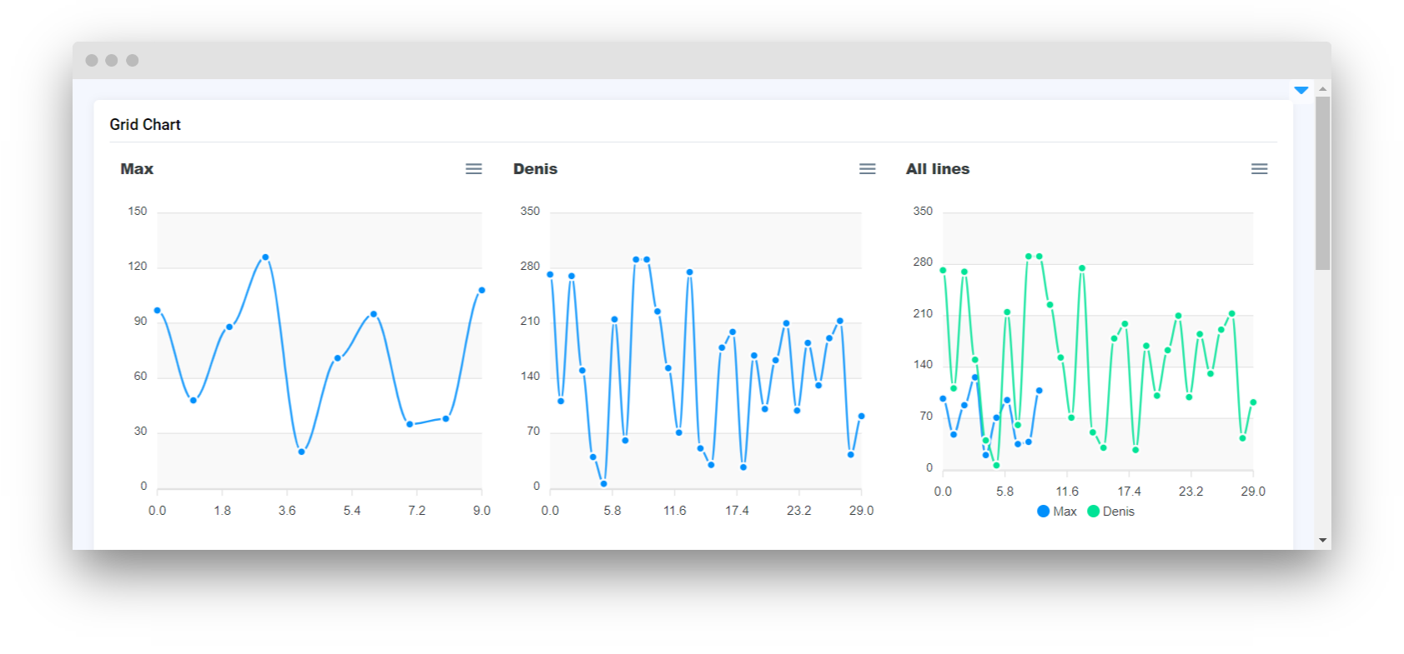Open the All lines chart context menu

point(1260,169)
